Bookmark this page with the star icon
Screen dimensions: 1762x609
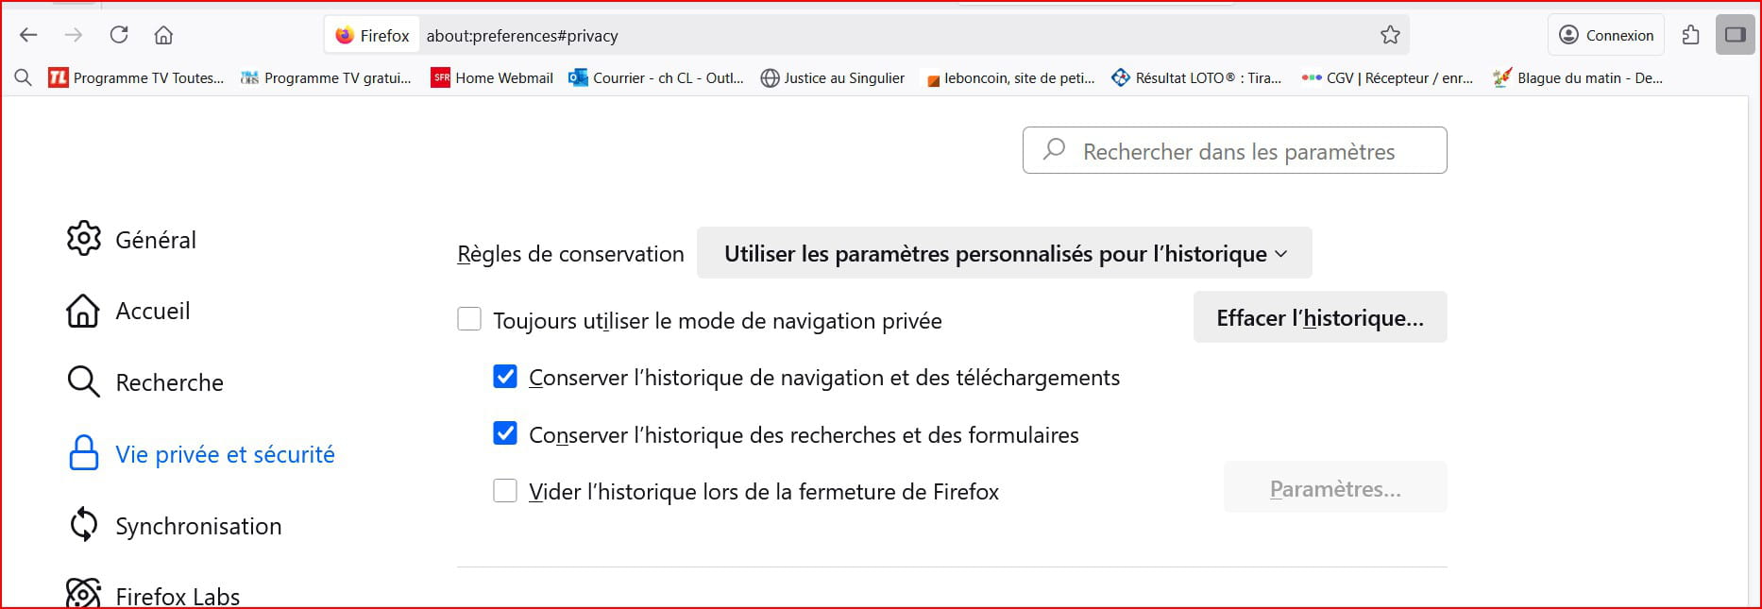[1390, 35]
